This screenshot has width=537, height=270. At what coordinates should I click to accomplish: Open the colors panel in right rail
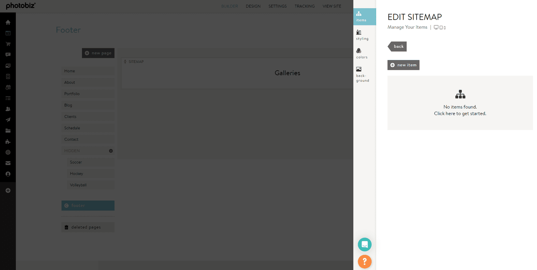(361, 53)
